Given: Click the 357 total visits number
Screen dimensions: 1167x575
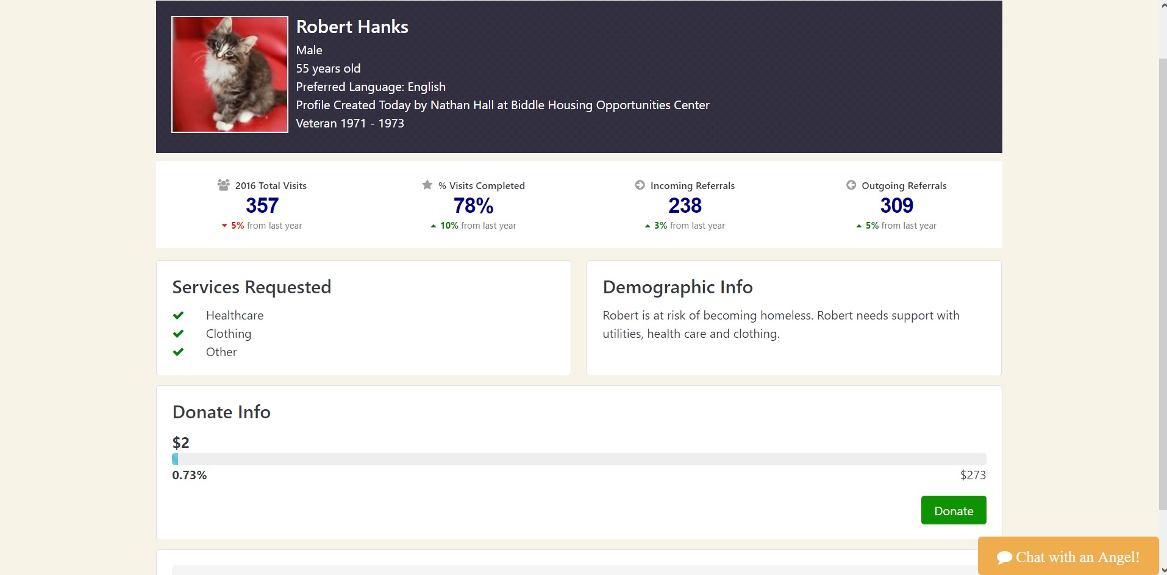Looking at the screenshot, I should 262,205.
